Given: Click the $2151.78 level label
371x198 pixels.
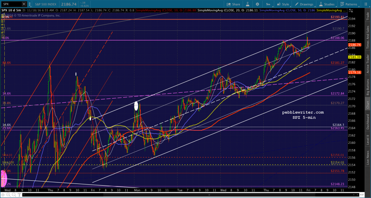Looking at the screenshot, I should [337, 171].
